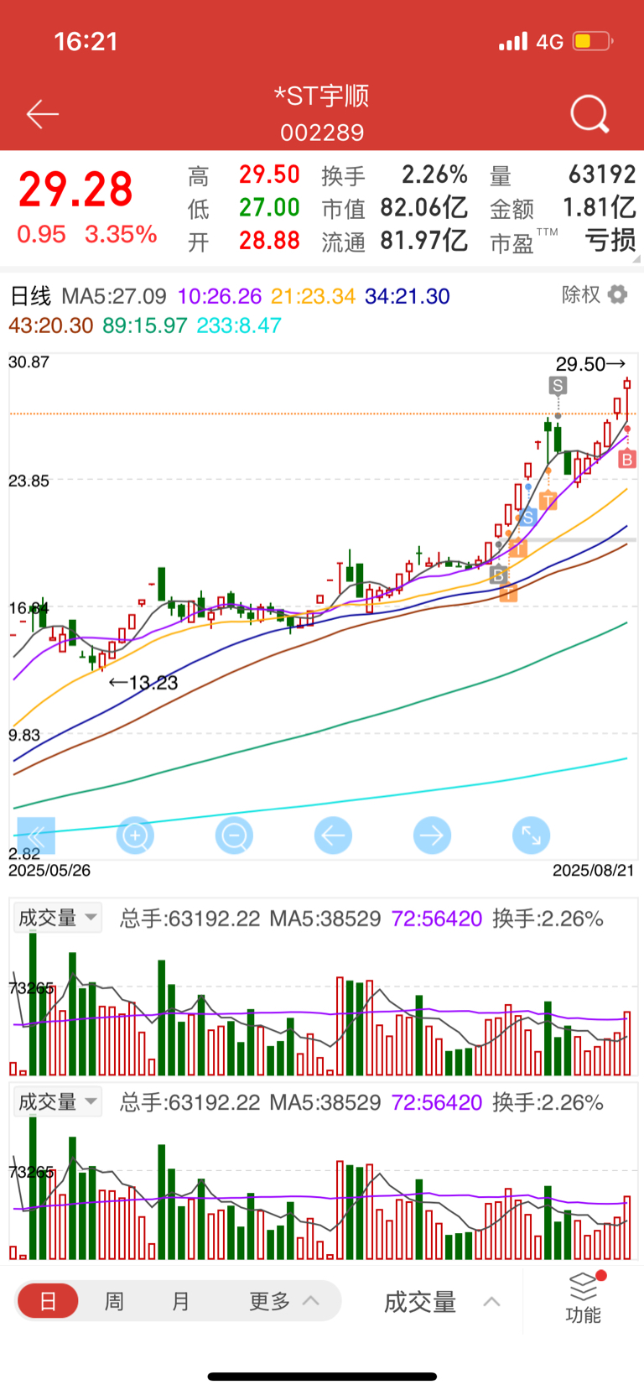Tap the 流通 81.97亿 value
Viewport: 644px width, 1395px height.
[x=424, y=241]
